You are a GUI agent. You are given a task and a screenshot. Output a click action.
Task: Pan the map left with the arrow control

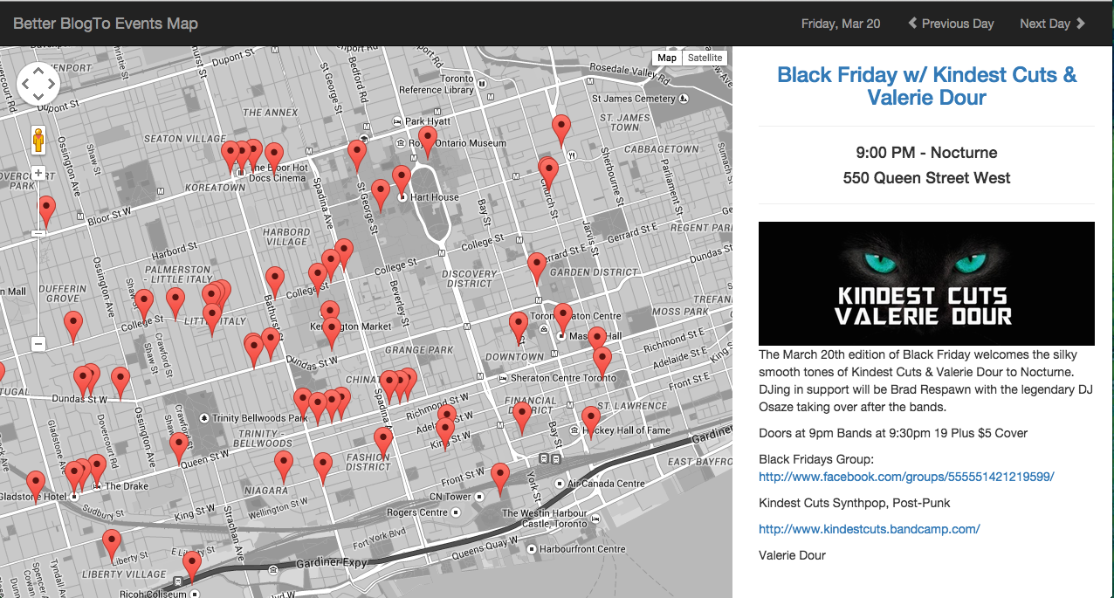coord(24,85)
